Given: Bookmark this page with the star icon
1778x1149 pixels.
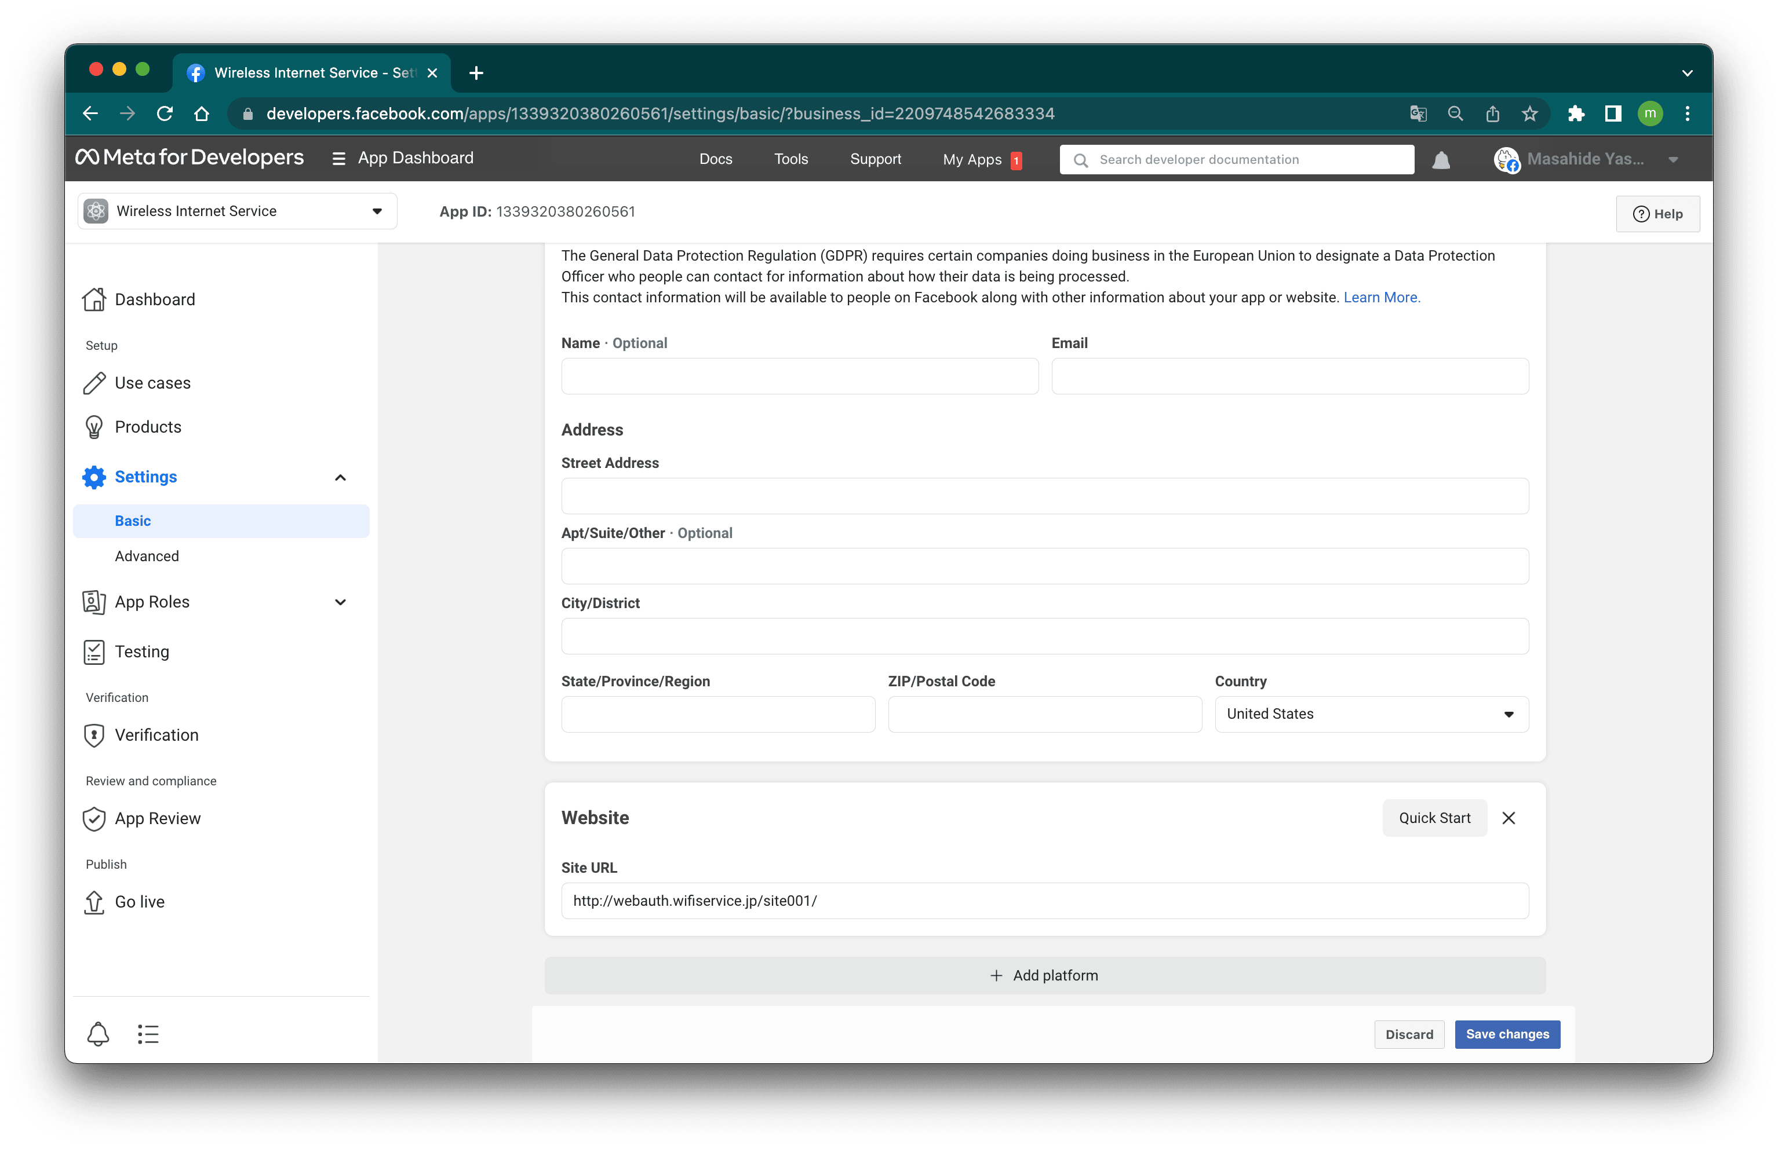Looking at the screenshot, I should click(1529, 114).
